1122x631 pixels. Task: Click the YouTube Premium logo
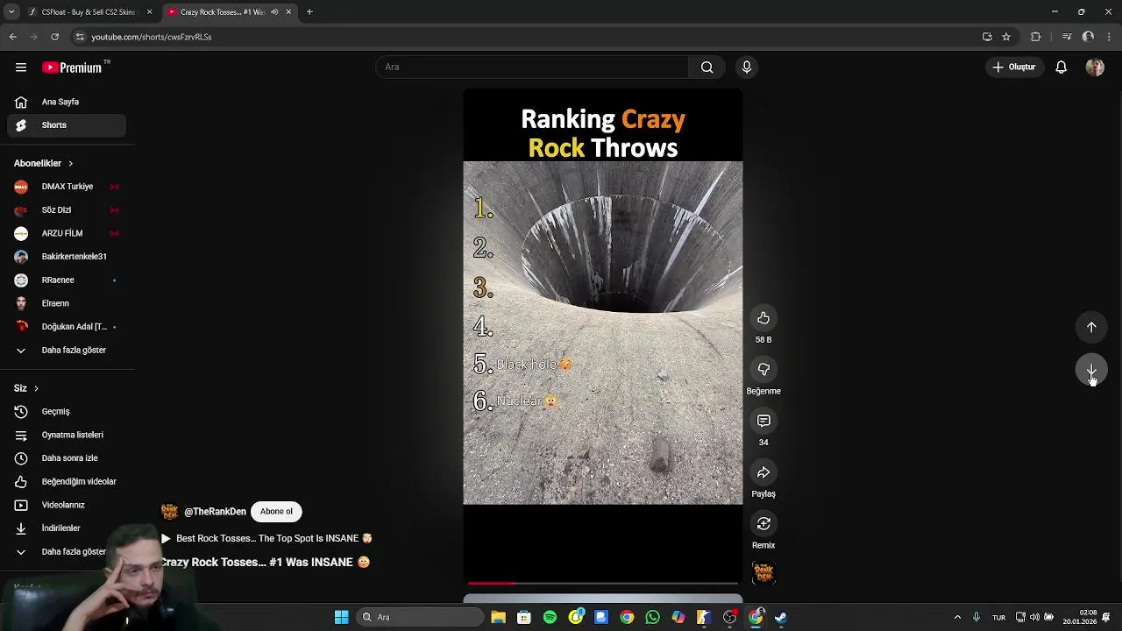pos(72,67)
